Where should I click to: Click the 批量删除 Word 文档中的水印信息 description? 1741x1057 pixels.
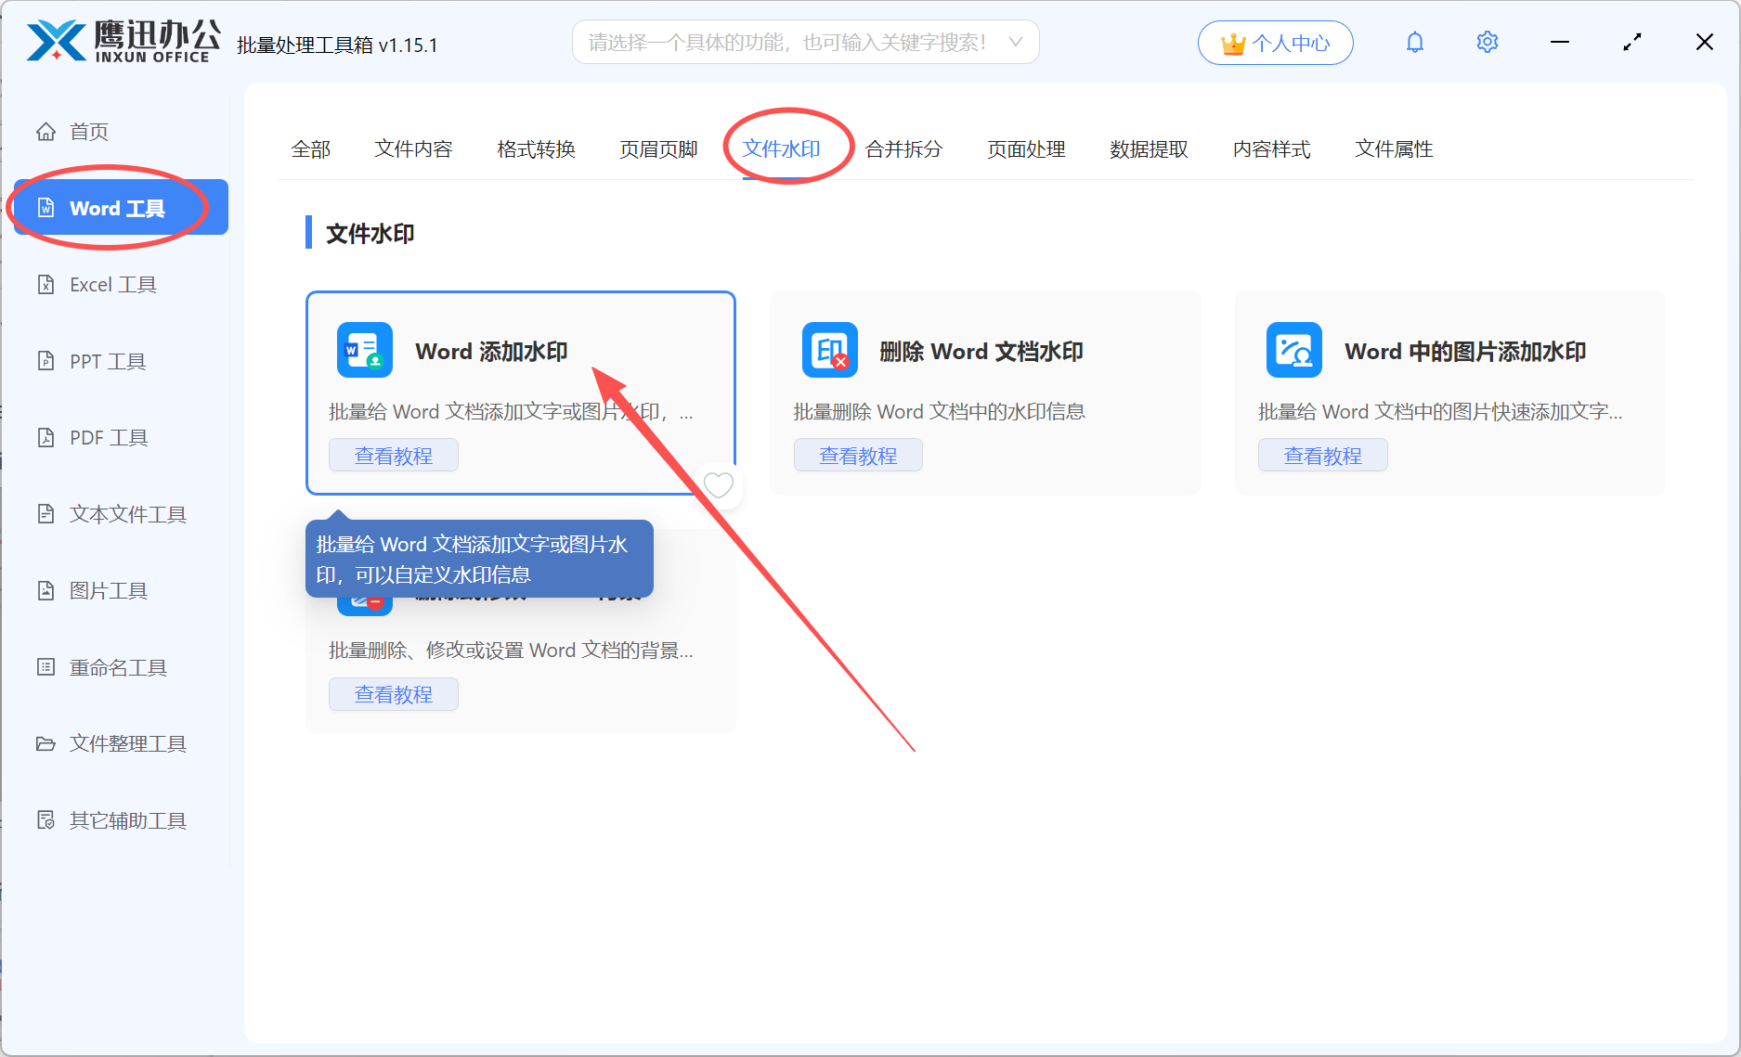(x=939, y=412)
